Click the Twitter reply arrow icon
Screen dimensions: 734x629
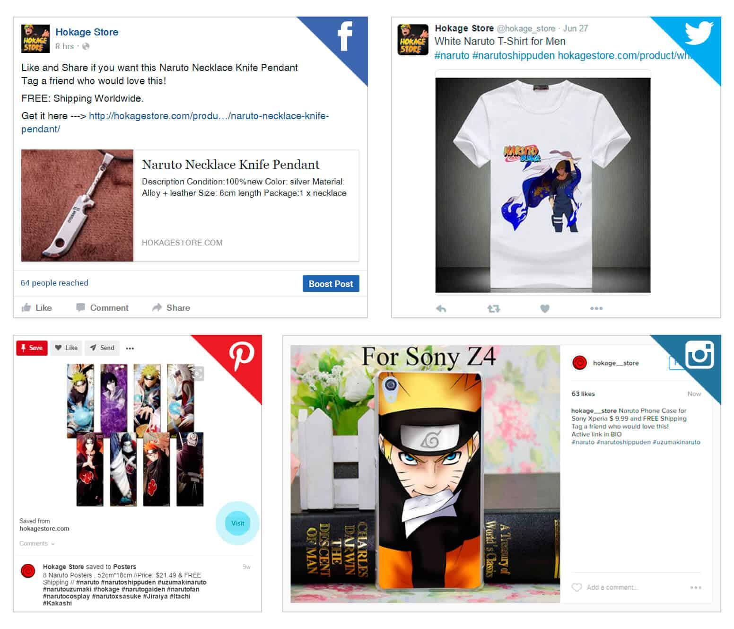coord(441,308)
